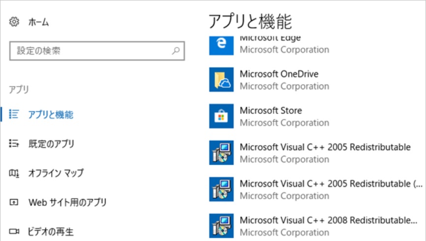This screenshot has width=426, height=241.
Task: Select Microsoft Store list entry
Action: click(x=316, y=116)
